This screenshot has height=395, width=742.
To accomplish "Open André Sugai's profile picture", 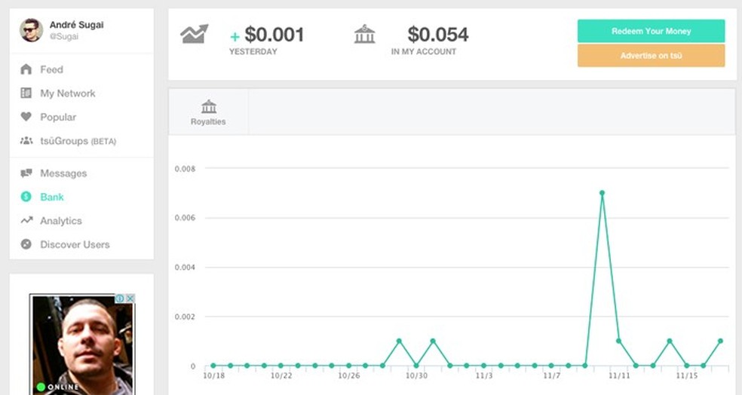I will click(31, 29).
